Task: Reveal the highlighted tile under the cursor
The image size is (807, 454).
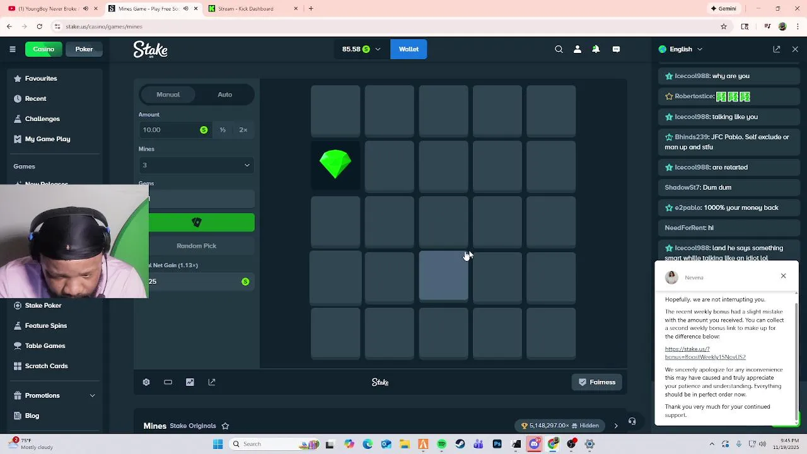Action: pyautogui.click(x=444, y=276)
